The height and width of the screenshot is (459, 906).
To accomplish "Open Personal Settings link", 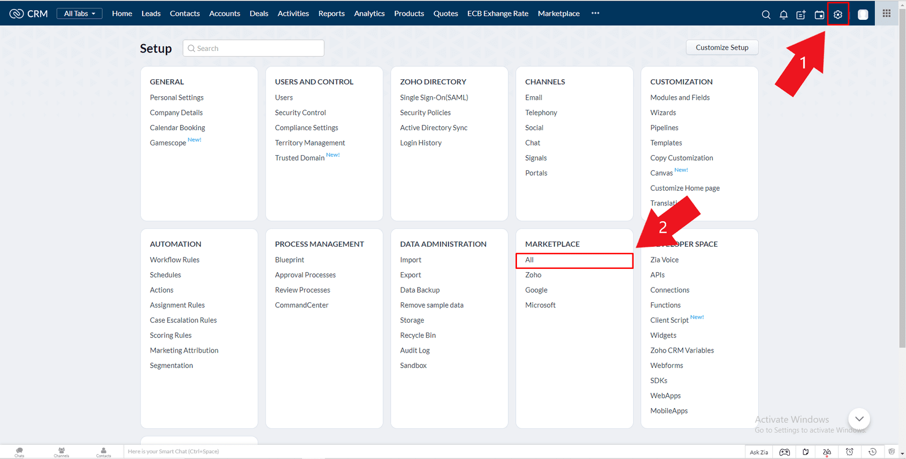I will click(x=177, y=97).
